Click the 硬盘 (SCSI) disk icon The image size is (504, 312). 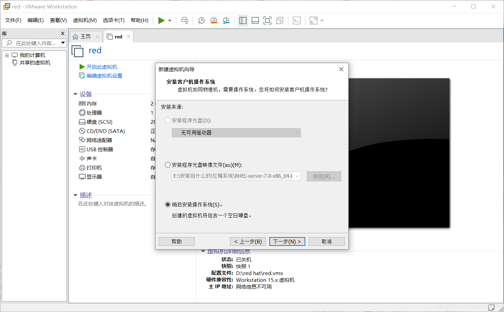point(82,122)
